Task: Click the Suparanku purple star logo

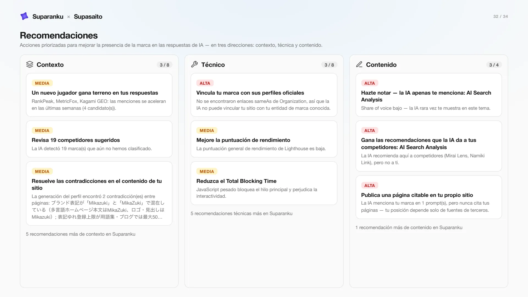Action: pyautogui.click(x=24, y=16)
